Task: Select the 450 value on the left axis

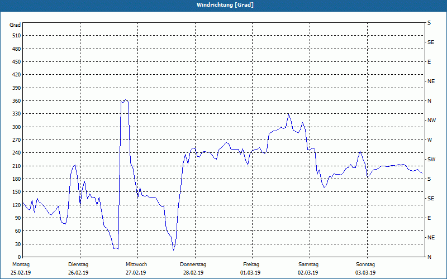Action: coord(17,62)
